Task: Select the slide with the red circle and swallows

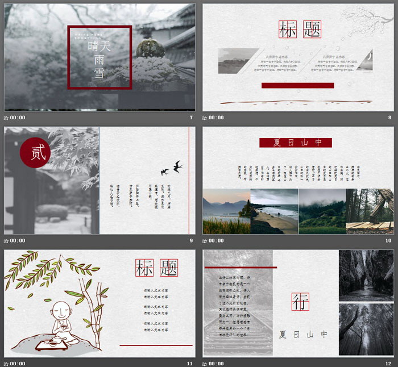Action: pyautogui.click(x=100, y=181)
